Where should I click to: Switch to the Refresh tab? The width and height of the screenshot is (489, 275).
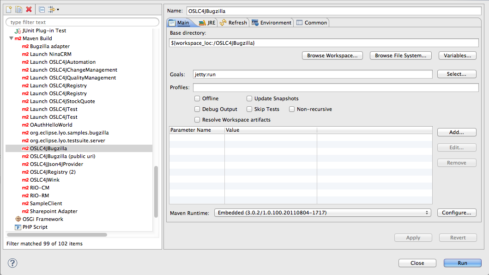(x=233, y=23)
